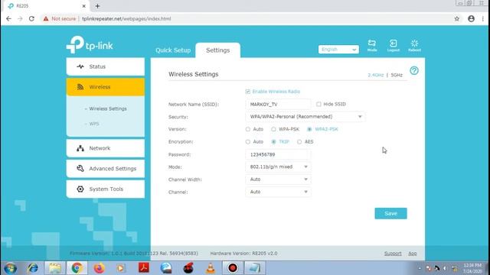This screenshot has height=275, width=490.
Task: Click the screen recorder taskbar icon
Action: [x=233, y=268]
